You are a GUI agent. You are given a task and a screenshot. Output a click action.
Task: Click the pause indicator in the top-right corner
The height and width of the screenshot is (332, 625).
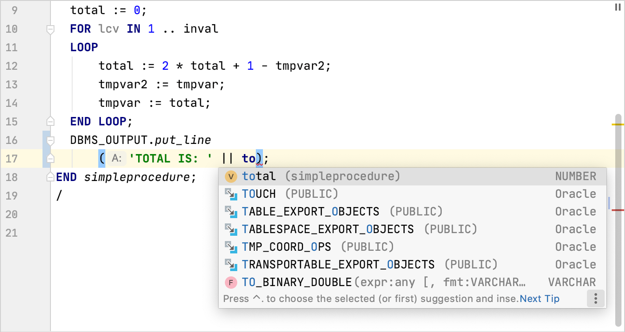(618, 7)
